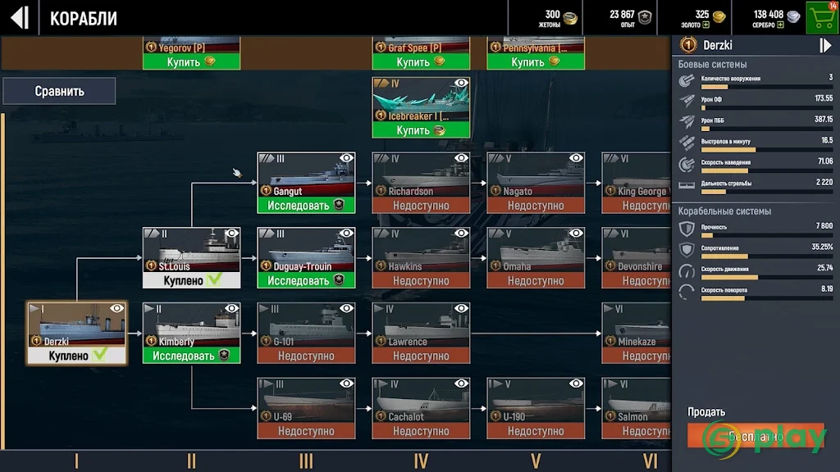
Task: Toggle the eye preview on Gangut
Action: [347, 158]
